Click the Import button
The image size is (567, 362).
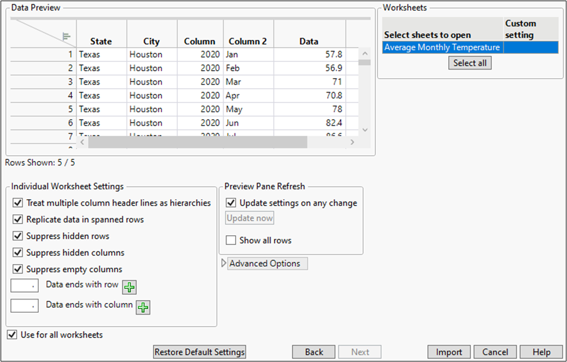[x=448, y=352]
